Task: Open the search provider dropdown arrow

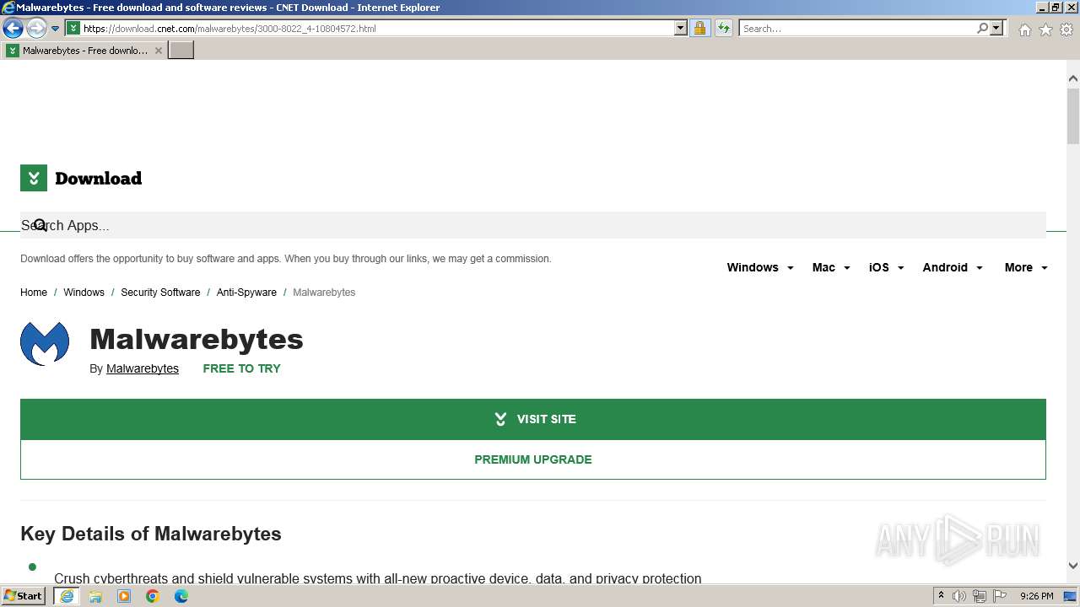Action: point(996,28)
